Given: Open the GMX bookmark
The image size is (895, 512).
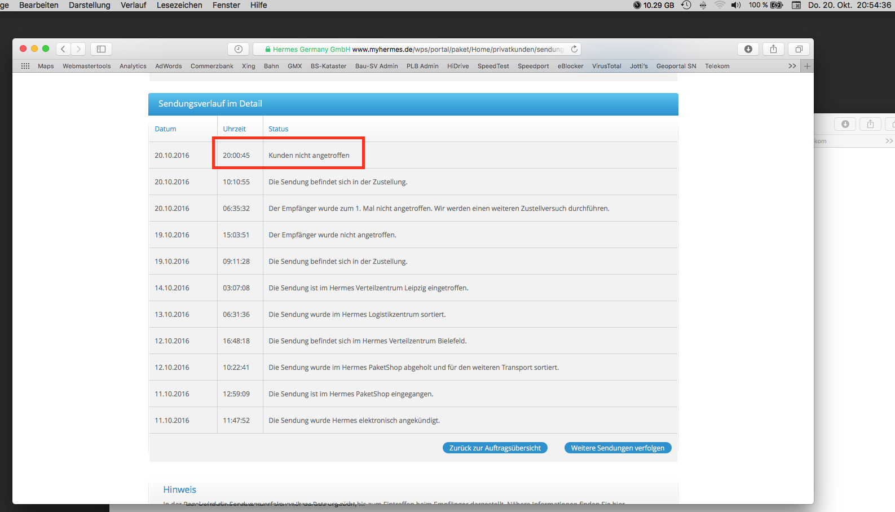Looking at the screenshot, I should 295,66.
